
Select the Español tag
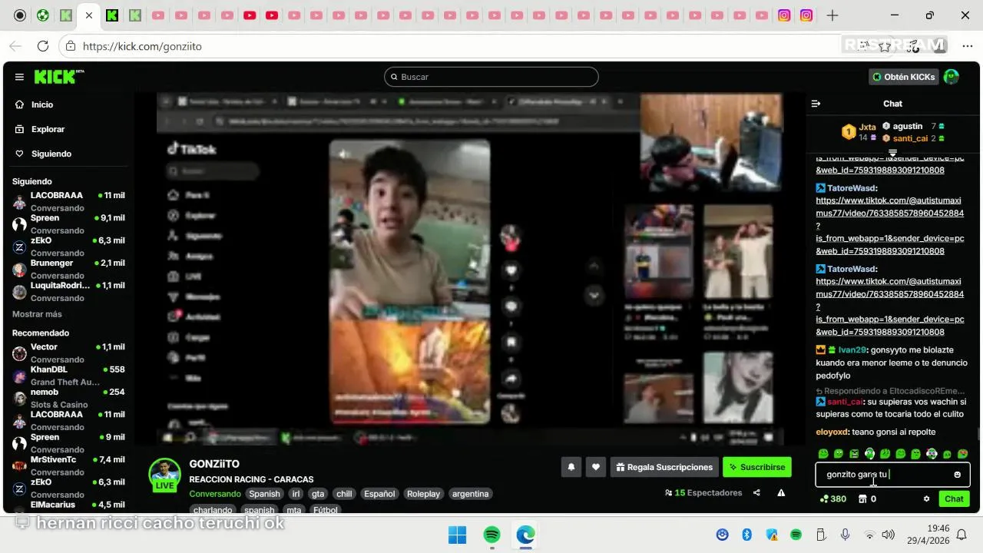[x=379, y=494]
